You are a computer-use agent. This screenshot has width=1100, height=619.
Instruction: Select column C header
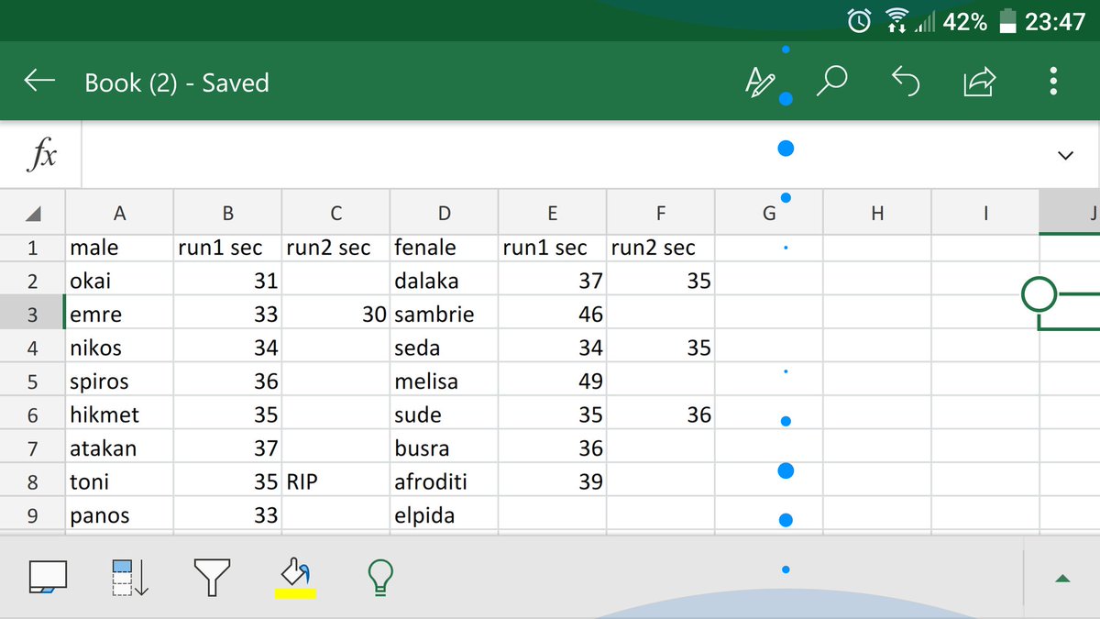pos(335,214)
